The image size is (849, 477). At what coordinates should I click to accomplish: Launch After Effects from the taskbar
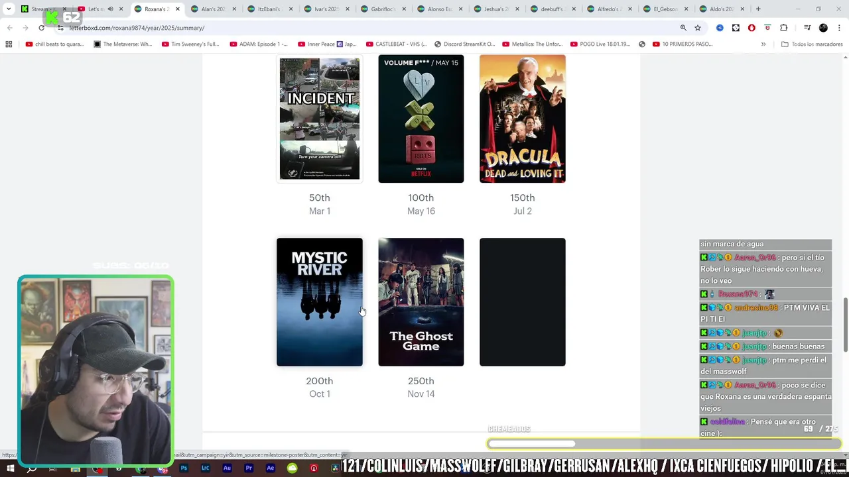point(270,468)
